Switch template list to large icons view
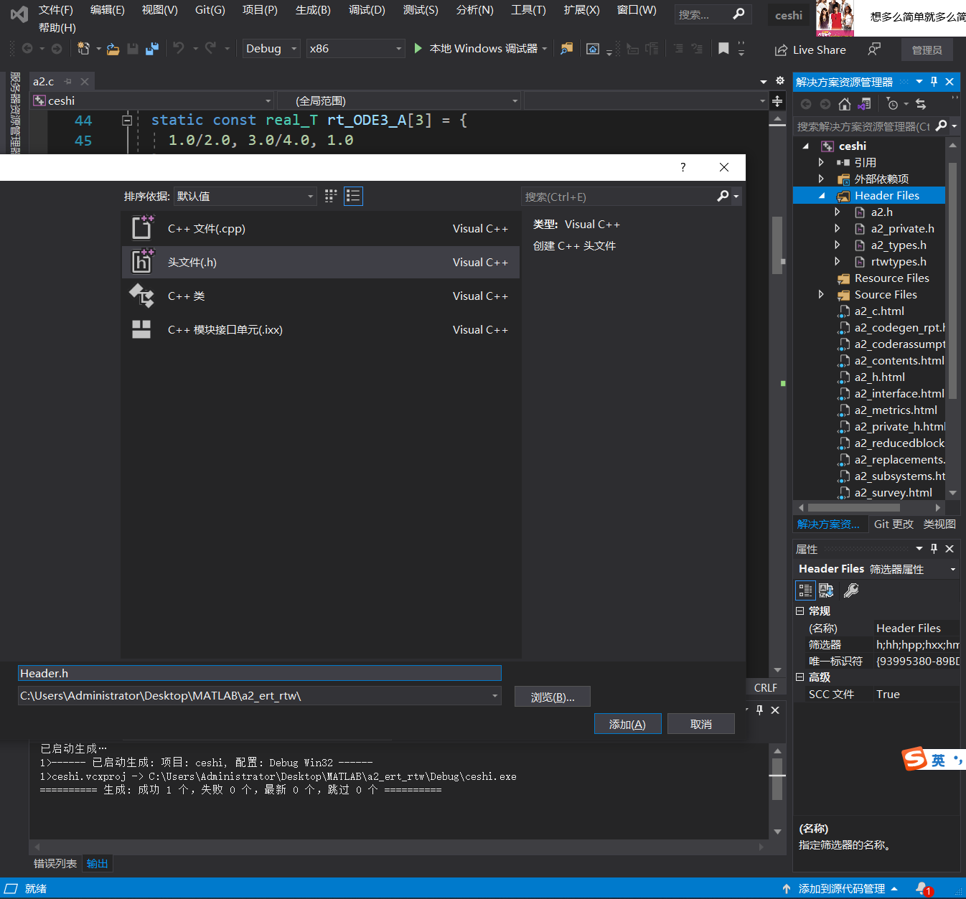966x899 pixels. tap(330, 196)
